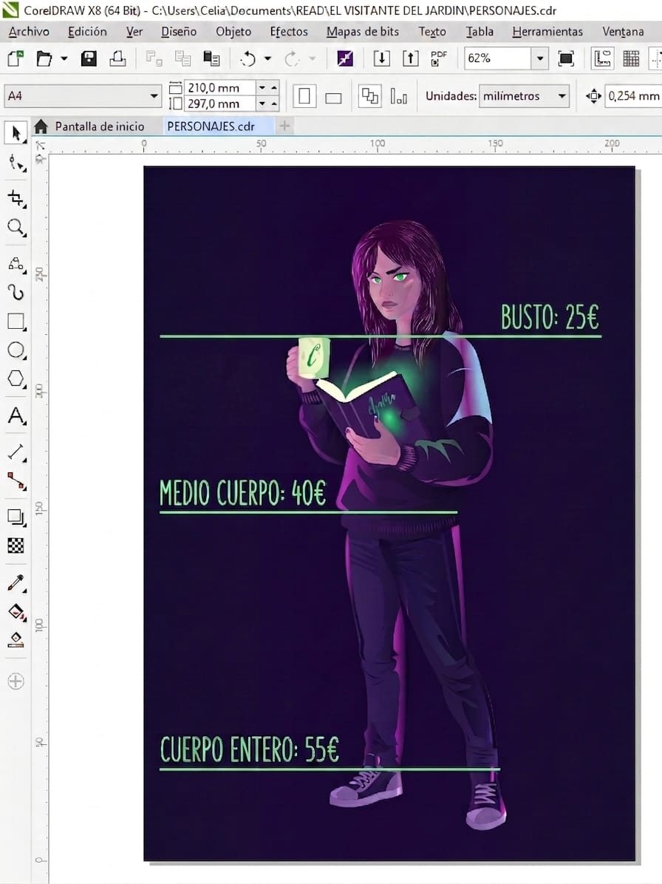The width and height of the screenshot is (662, 884).
Task: Open the zoom level 62% dropdown
Action: 540,58
